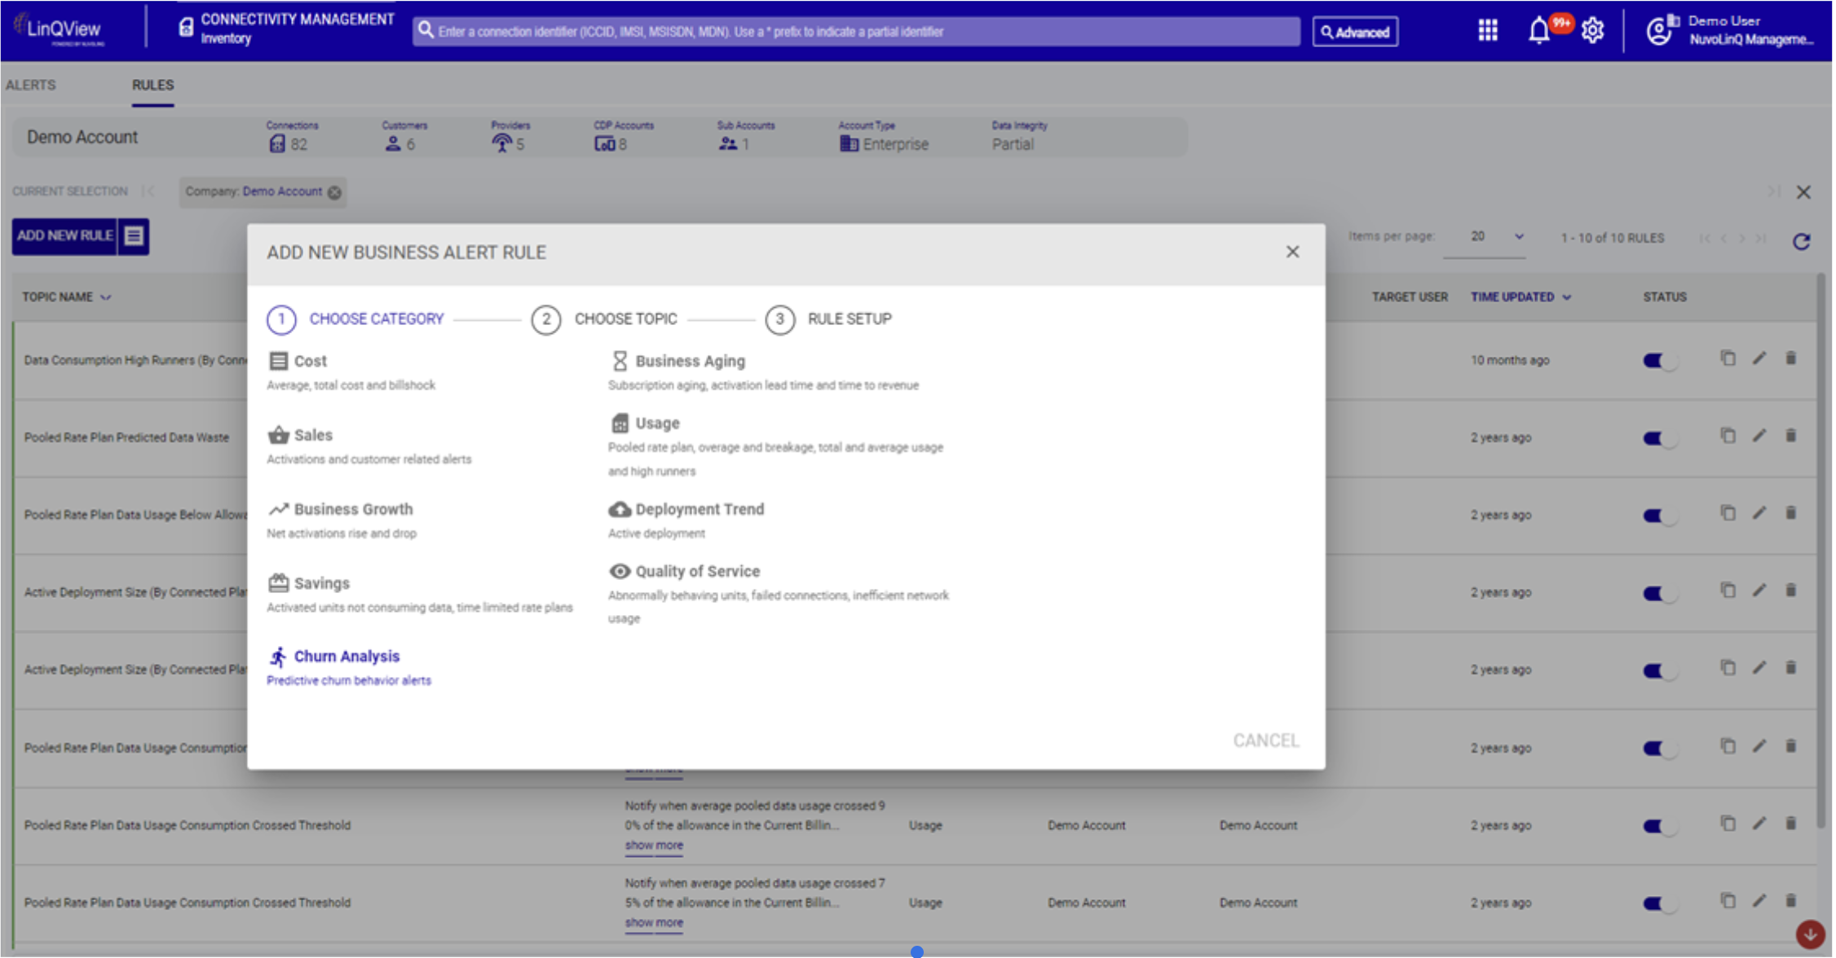The height and width of the screenshot is (958, 1836).
Task: Open the apps grid icon
Action: (x=1488, y=31)
